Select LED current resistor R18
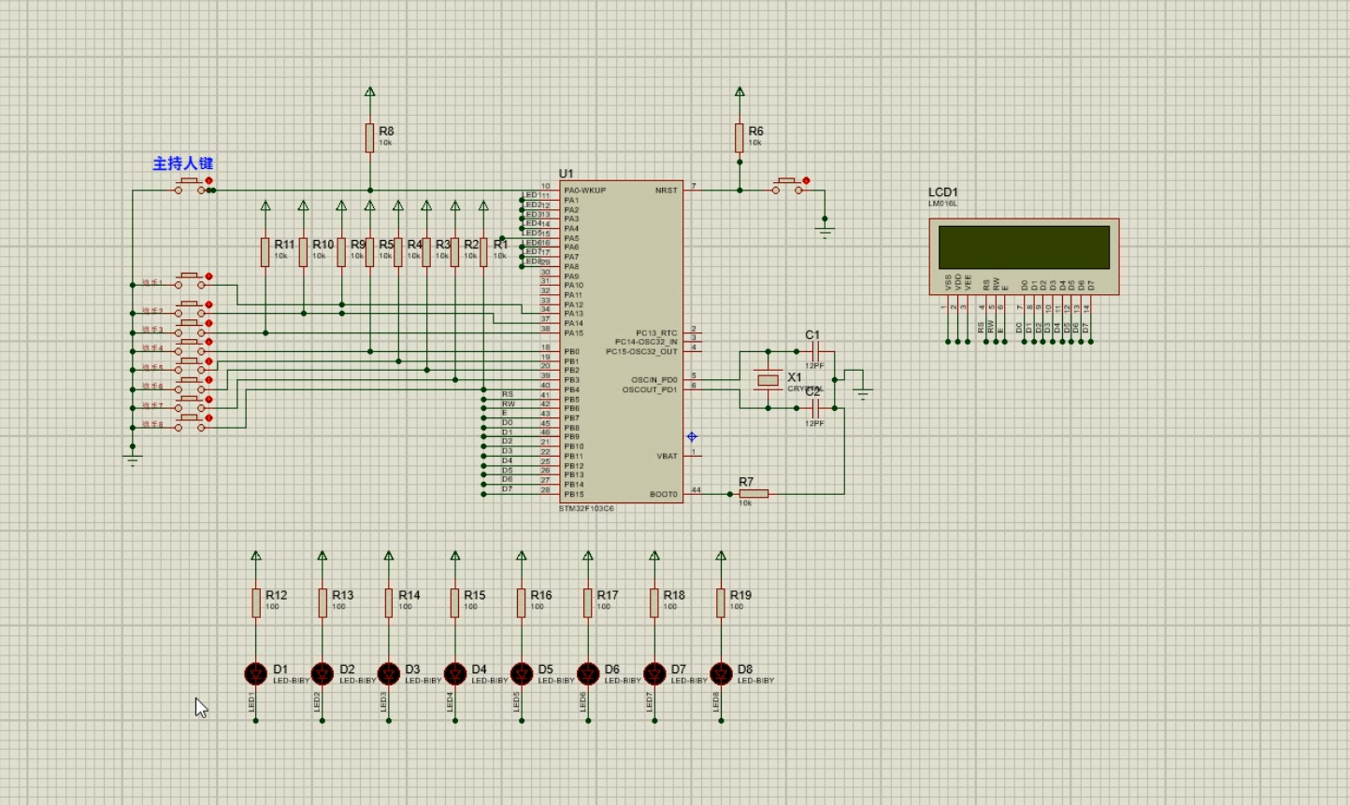 point(654,602)
